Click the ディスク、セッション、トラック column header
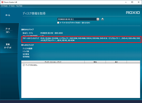 (x=53, y=62)
